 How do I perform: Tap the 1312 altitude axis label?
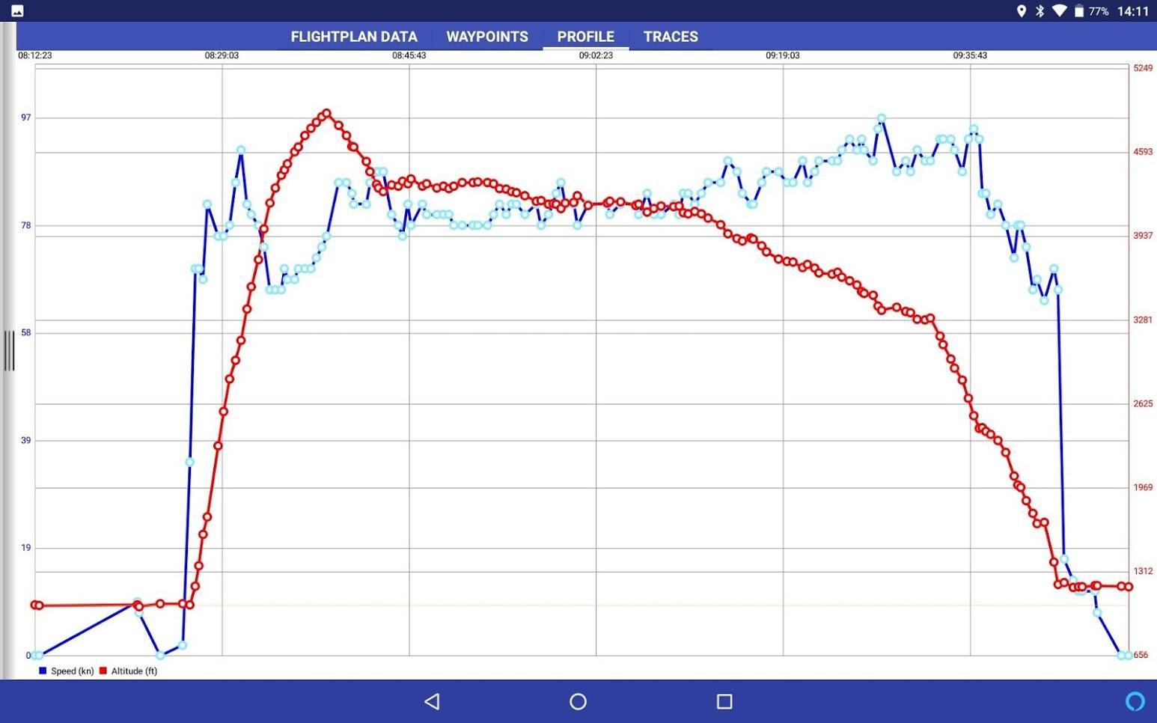click(1143, 571)
